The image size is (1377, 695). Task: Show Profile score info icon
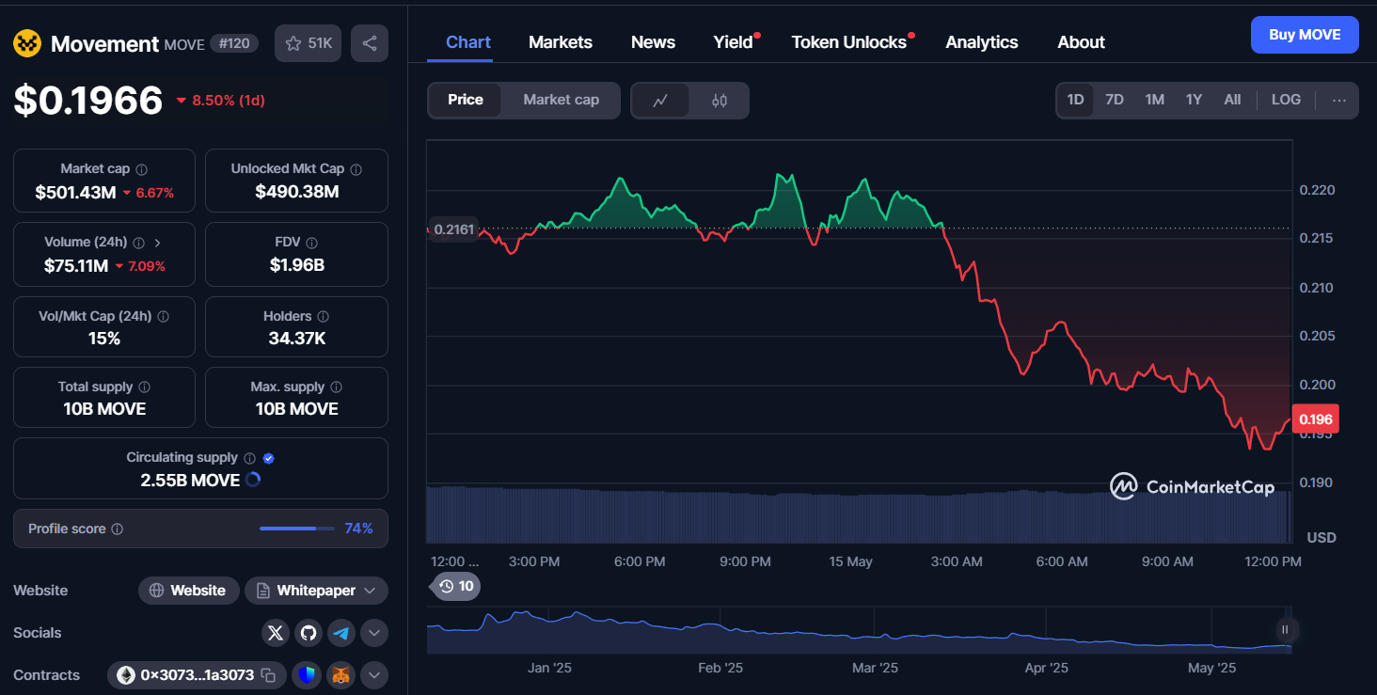tap(118, 529)
